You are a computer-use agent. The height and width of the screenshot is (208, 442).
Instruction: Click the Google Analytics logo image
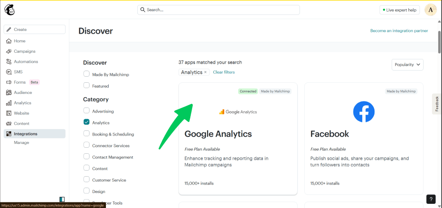[x=238, y=112]
